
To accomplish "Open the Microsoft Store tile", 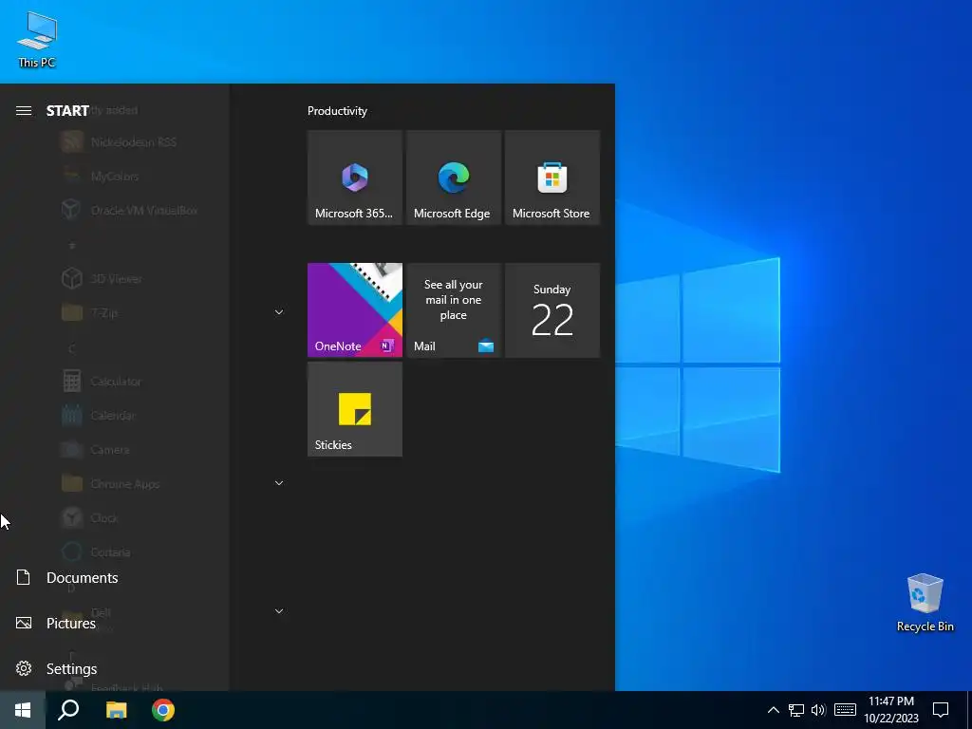I will click(x=552, y=178).
